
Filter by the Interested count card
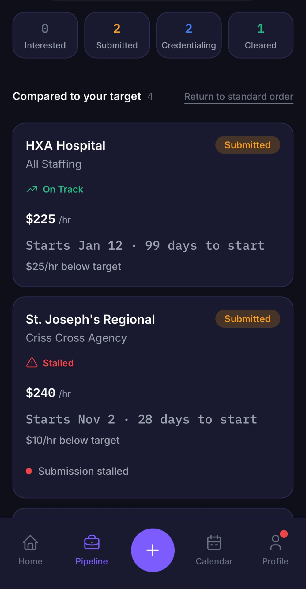[45, 35]
